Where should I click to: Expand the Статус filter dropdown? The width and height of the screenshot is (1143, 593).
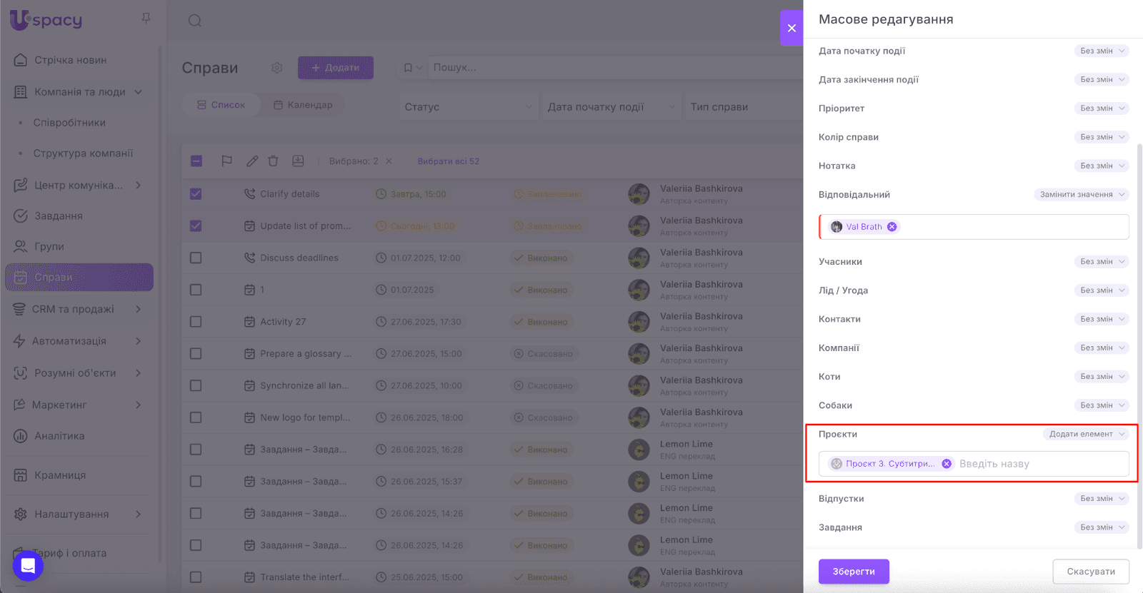[x=468, y=107]
